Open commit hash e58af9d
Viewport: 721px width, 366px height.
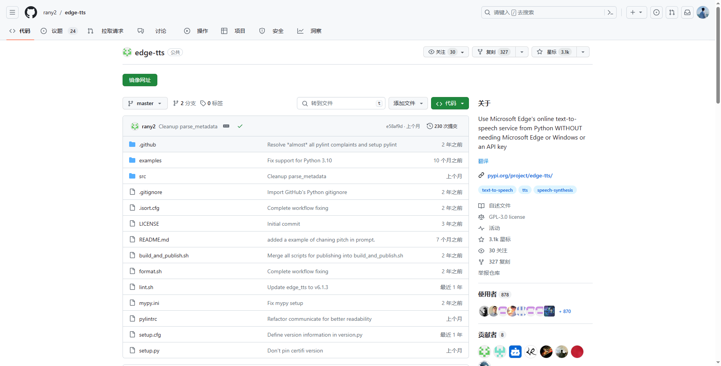click(x=394, y=126)
